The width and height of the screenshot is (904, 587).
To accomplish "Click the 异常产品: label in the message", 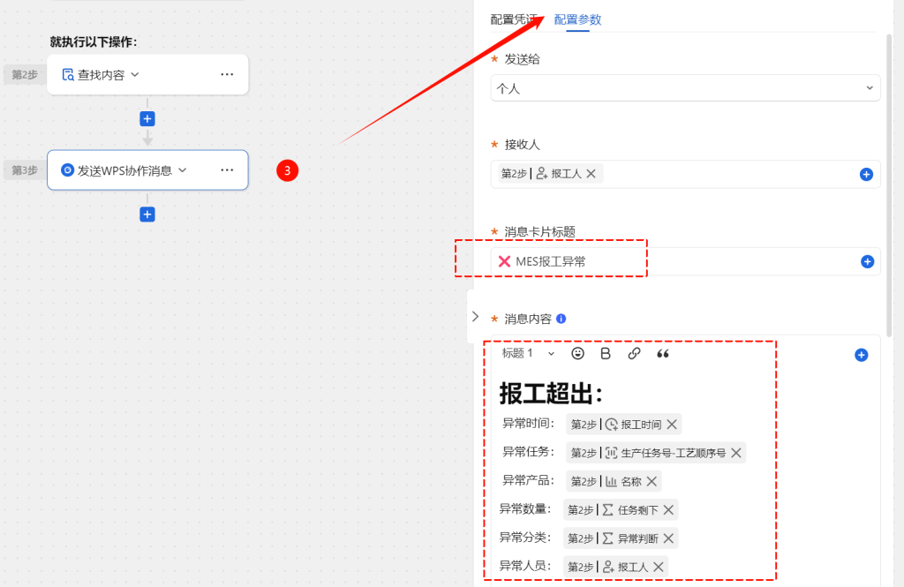I will (528, 479).
